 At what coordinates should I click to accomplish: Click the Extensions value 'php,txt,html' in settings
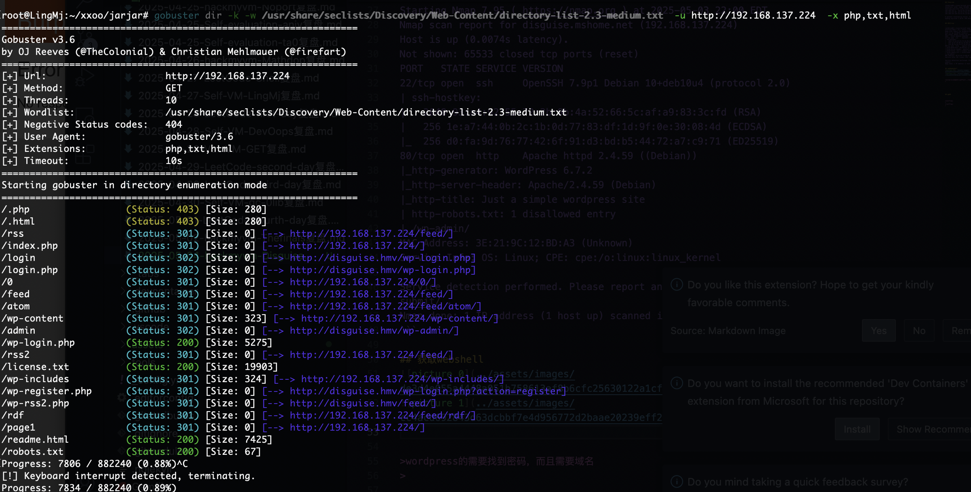199,149
